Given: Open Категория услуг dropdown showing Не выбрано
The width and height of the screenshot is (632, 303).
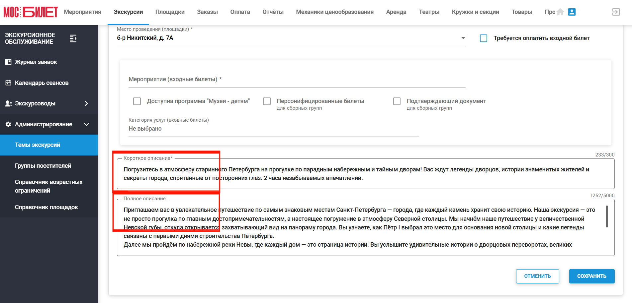Looking at the screenshot, I should [x=274, y=129].
